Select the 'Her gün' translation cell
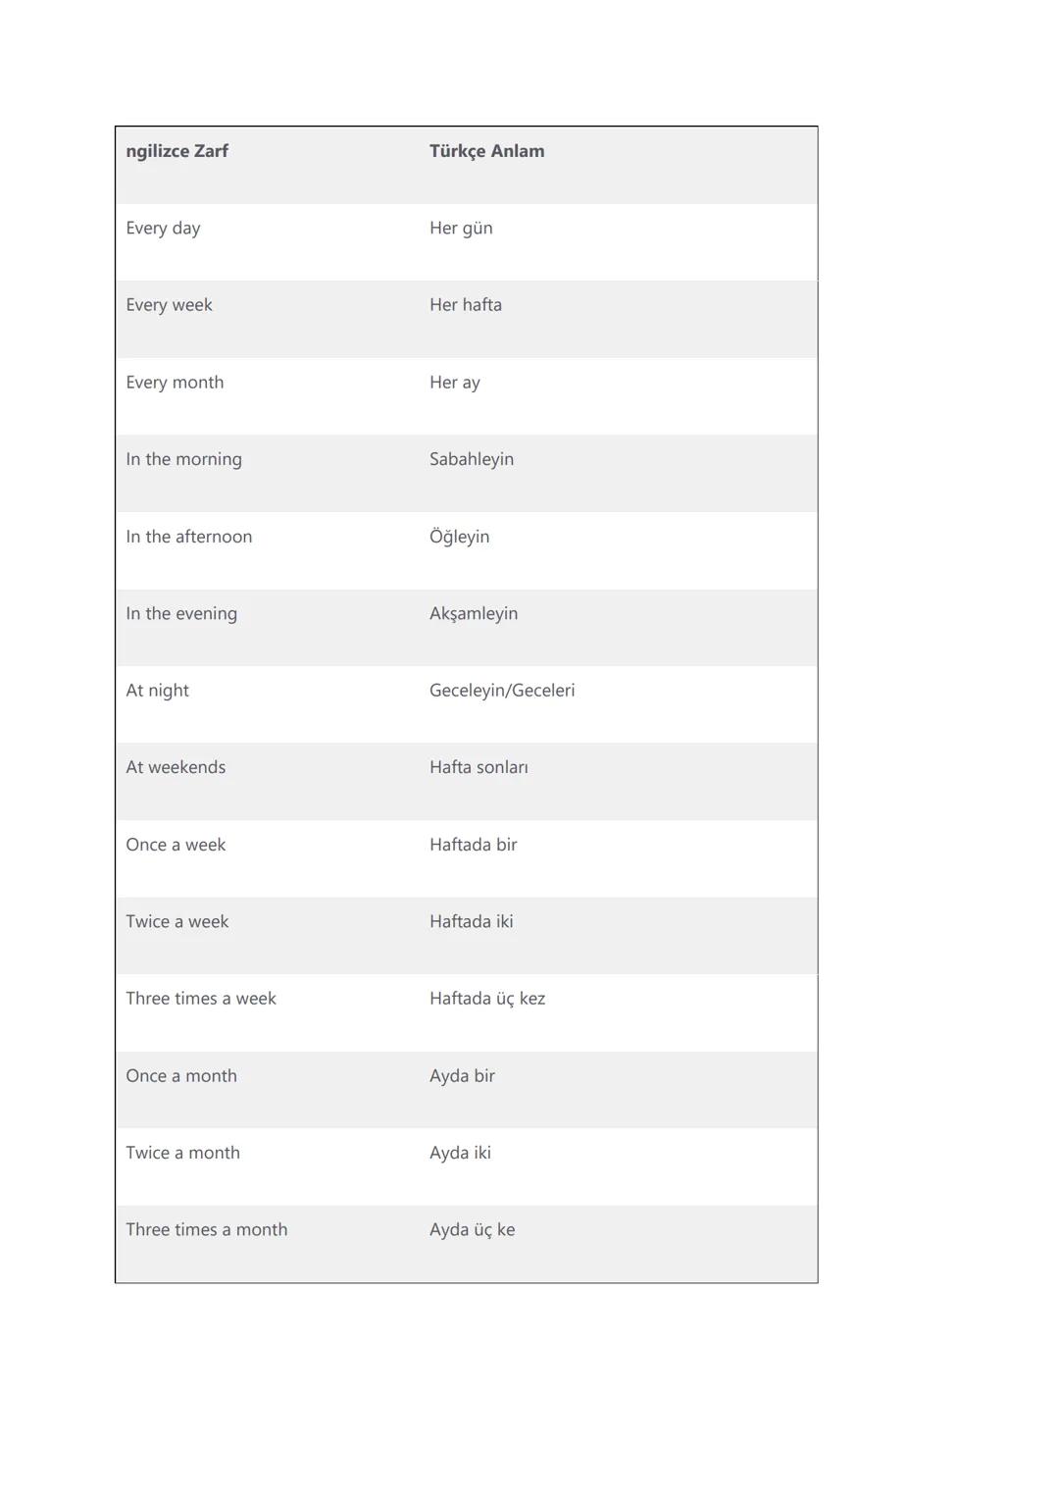This screenshot has width=1059, height=1498. 461,229
